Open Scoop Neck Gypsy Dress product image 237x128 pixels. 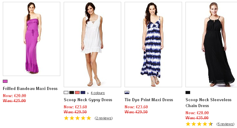(x=92, y=44)
